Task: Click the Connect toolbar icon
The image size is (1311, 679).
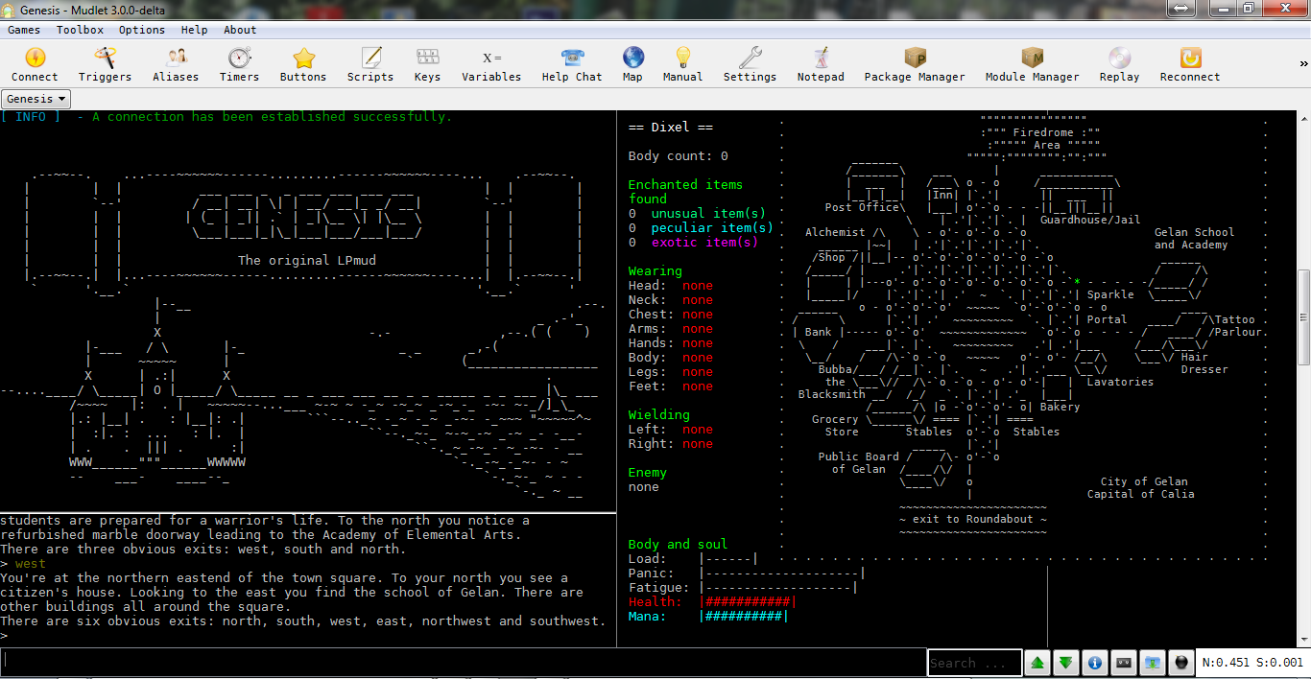Action: click(35, 64)
